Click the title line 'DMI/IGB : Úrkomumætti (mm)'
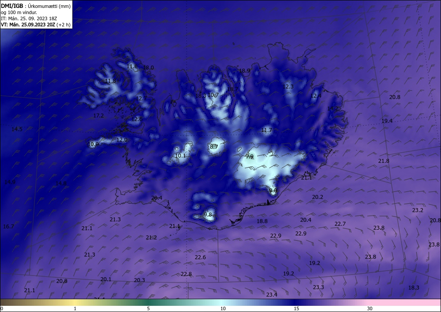This screenshot has height=312, width=441. coord(35,6)
